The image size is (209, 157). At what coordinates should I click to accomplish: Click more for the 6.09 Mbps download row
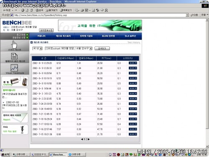point(133,124)
